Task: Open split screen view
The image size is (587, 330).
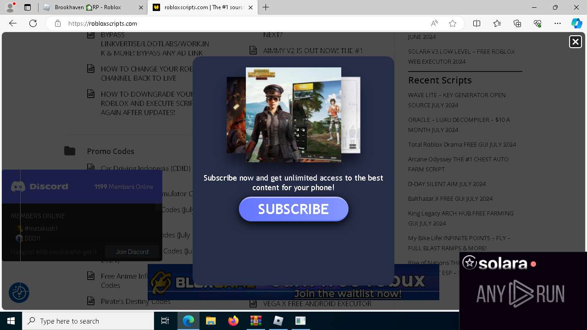Action: (x=476, y=23)
